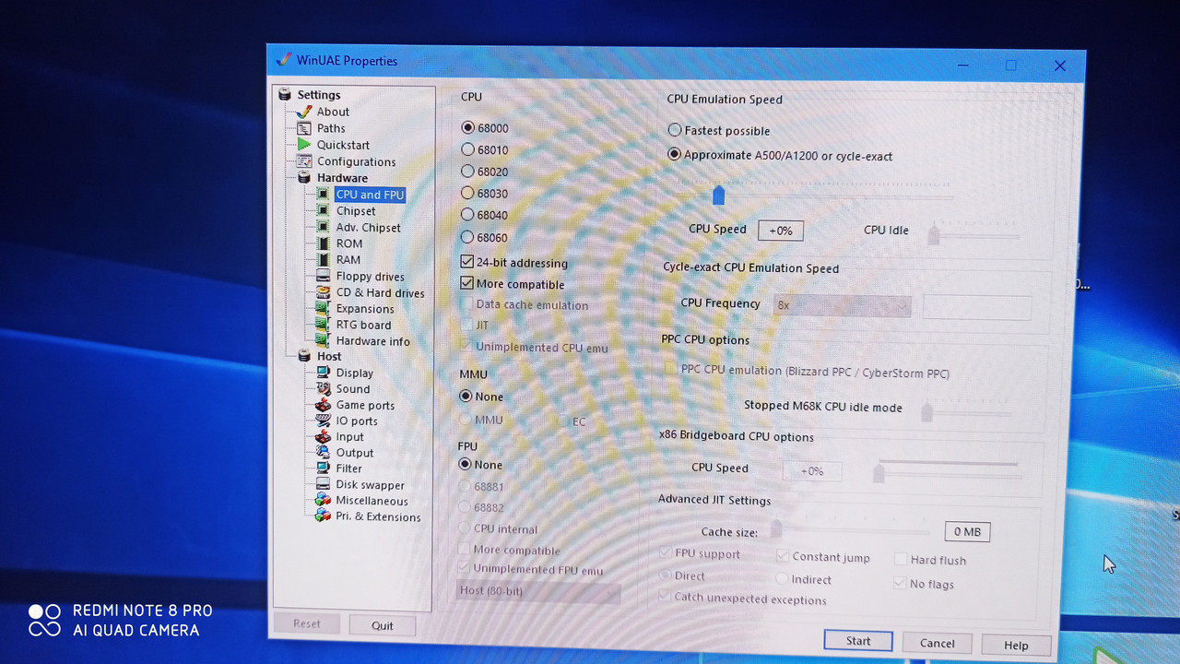Image resolution: width=1180 pixels, height=664 pixels.
Task: Click the Hardware category icon
Action: pyautogui.click(x=303, y=178)
